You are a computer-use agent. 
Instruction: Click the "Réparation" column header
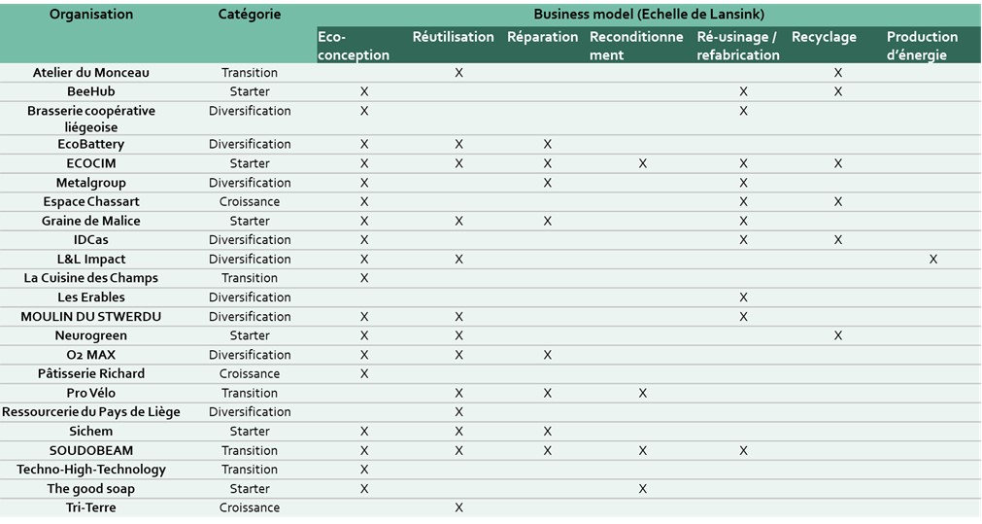point(542,37)
